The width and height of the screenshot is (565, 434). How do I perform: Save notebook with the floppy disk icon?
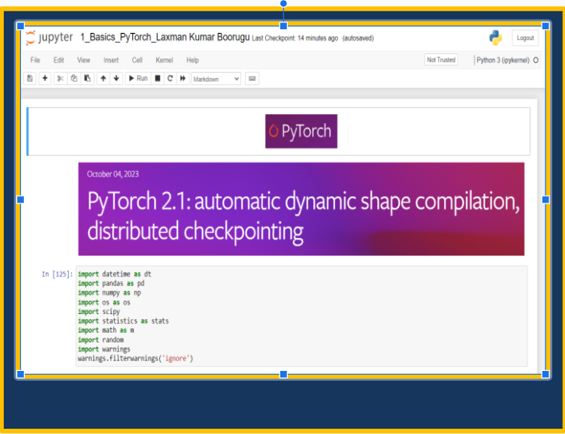(30, 78)
